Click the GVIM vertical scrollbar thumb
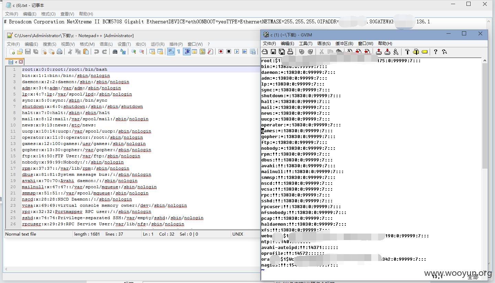495x283 pixels. tap(485, 115)
